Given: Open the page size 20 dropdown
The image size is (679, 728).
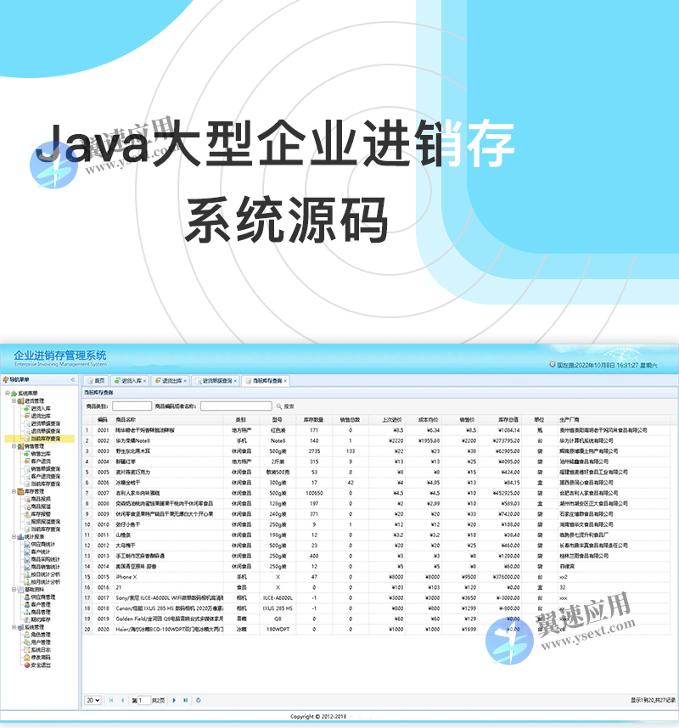Looking at the screenshot, I should [93, 700].
